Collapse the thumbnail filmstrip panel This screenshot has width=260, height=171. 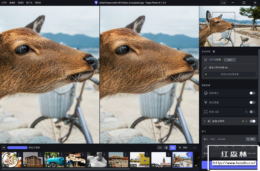point(4,148)
